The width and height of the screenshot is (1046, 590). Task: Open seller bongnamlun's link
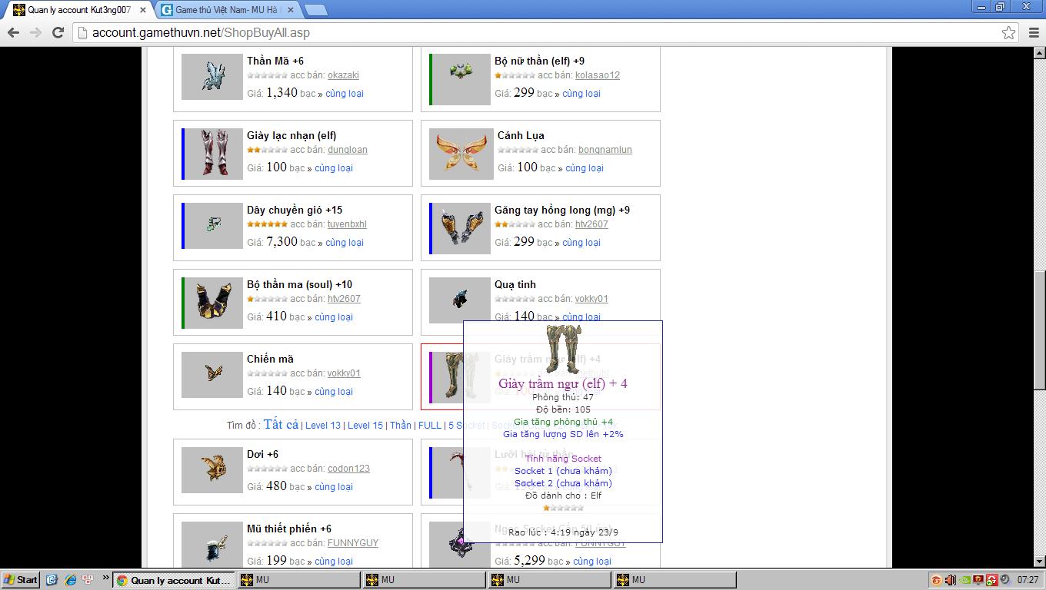click(605, 150)
